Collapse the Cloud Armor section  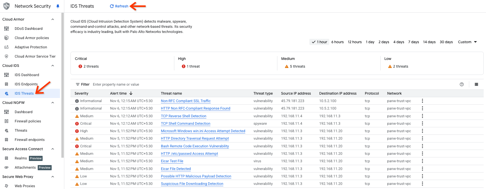click(53, 19)
